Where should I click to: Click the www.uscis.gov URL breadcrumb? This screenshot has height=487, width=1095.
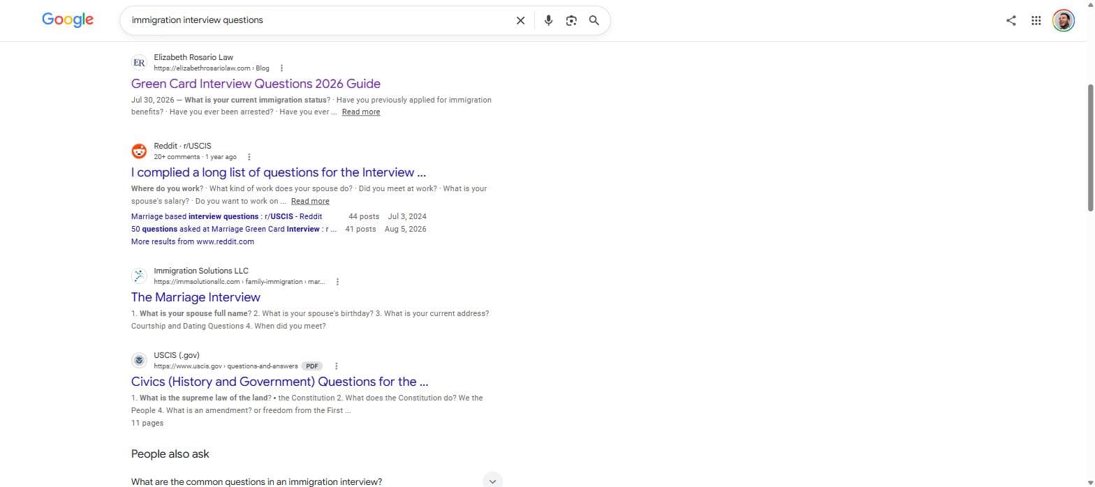(226, 366)
